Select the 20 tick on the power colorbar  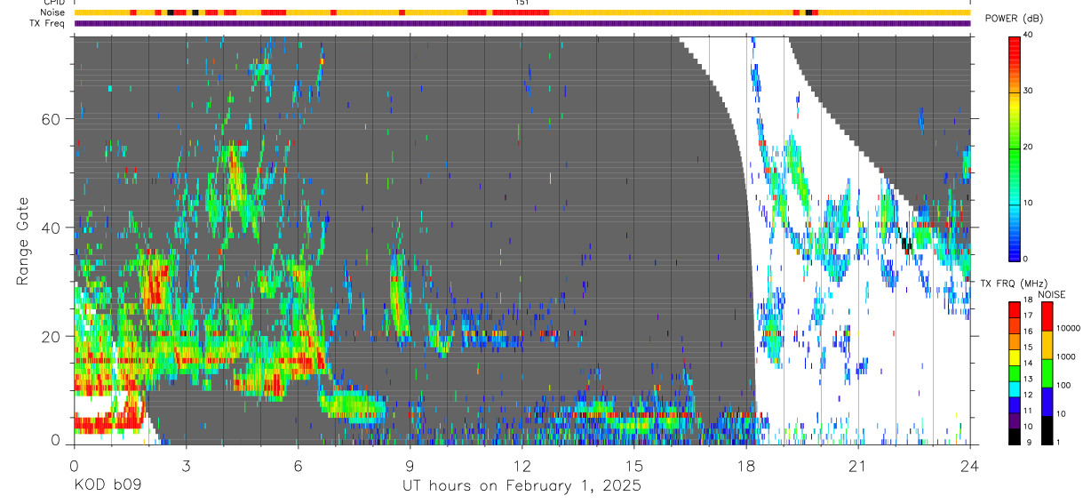tap(1028, 147)
